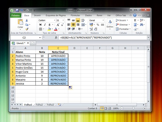Click the wrap text icon
Viewport: 162px width, 122px height.
coord(83,20)
